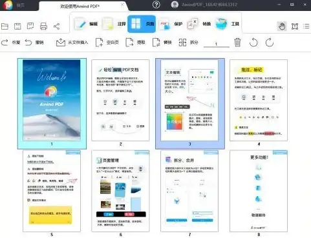Select page 2 thumbnail 轻松编辑PDF文档

click(120, 100)
